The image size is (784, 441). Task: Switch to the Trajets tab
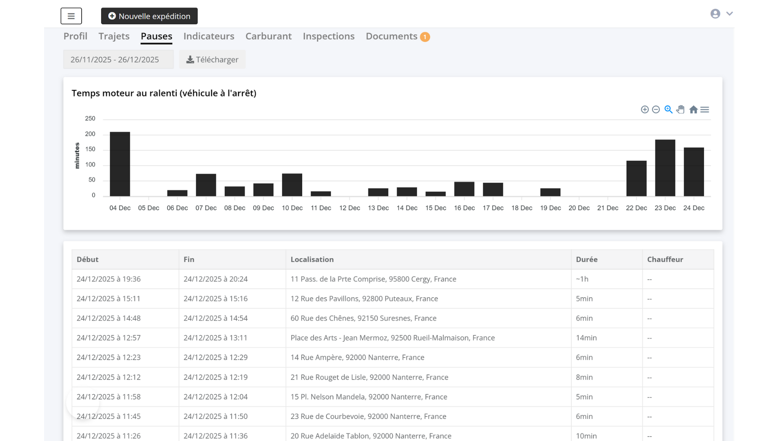(114, 36)
